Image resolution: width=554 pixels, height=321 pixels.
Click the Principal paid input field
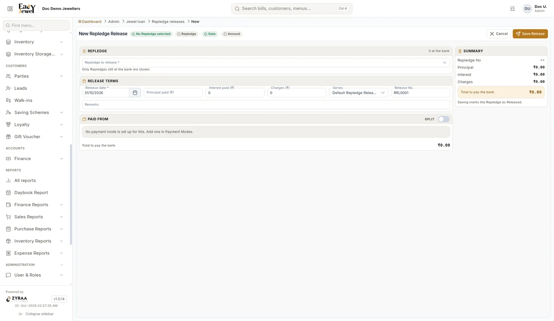coord(173,93)
